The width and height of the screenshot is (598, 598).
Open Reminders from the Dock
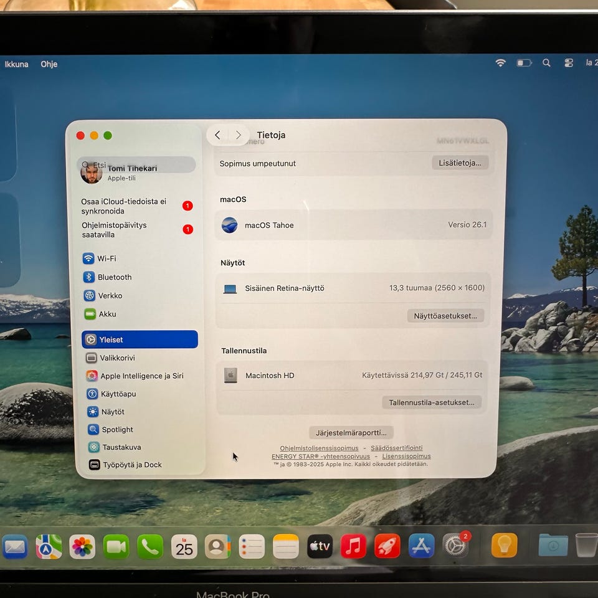click(x=252, y=546)
